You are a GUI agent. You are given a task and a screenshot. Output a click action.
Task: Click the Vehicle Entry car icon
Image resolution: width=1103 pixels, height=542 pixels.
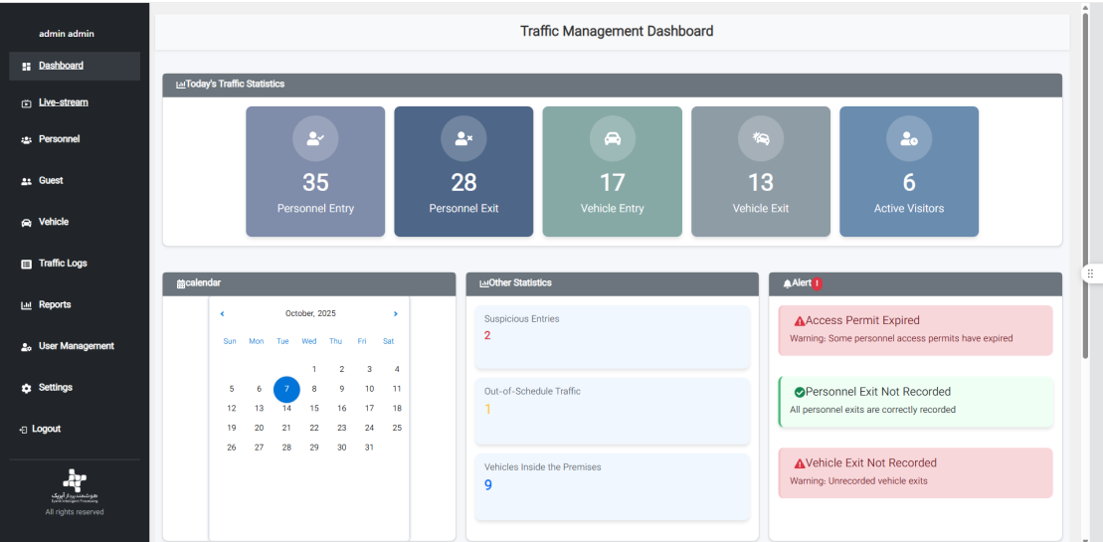[x=613, y=139]
